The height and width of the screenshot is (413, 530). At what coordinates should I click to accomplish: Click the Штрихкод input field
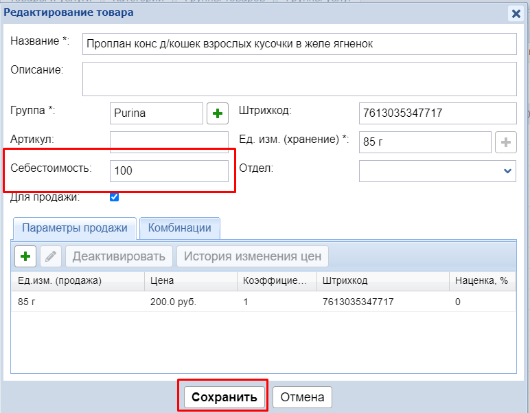(437, 113)
